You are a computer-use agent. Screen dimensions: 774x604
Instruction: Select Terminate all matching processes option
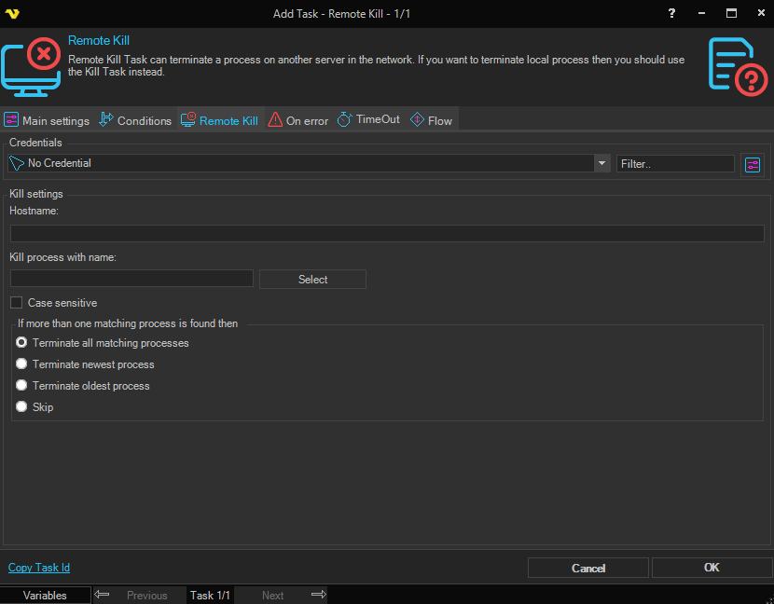tap(21, 342)
